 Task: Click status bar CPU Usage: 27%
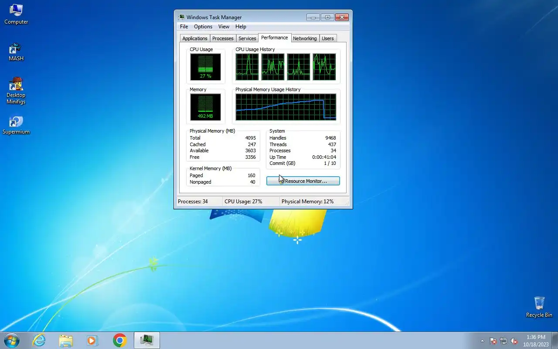(243, 202)
